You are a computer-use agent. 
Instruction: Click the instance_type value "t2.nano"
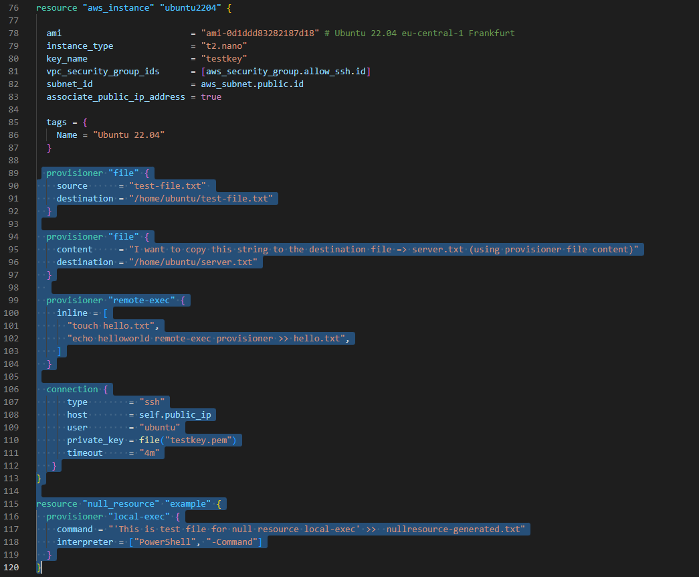pyautogui.click(x=224, y=46)
